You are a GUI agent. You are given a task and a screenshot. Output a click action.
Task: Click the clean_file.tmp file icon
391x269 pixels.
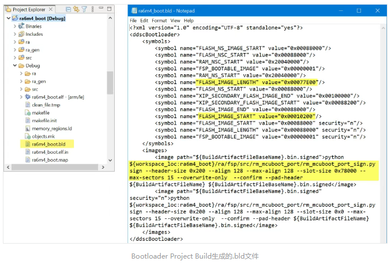tap(28, 105)
